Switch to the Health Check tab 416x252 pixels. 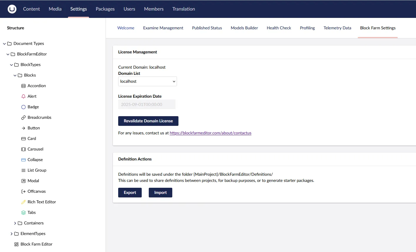279,28
